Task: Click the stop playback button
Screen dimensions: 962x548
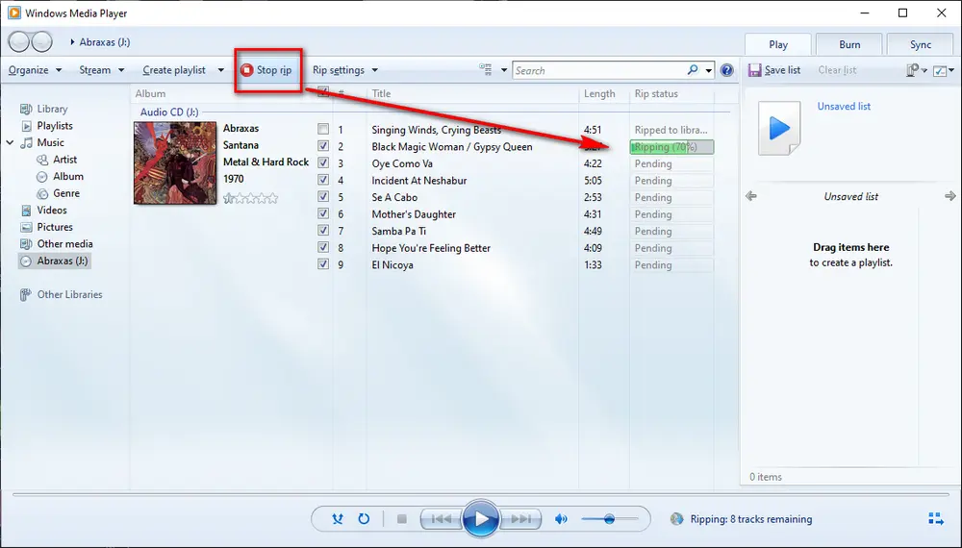Action: [x=402, y=519]
